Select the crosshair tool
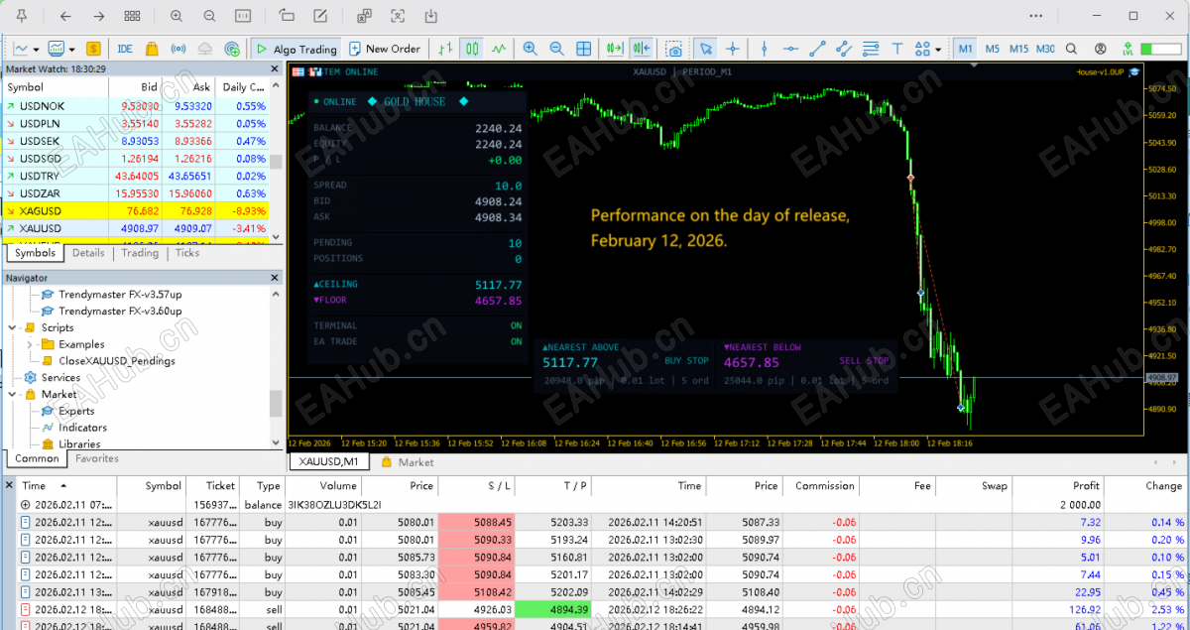Viewport: 1190px width, 630px height. (x=733, y=49)
